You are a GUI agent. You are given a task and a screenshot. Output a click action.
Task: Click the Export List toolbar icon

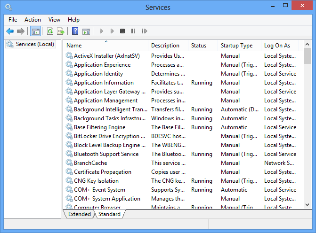[x=60, y=31]
